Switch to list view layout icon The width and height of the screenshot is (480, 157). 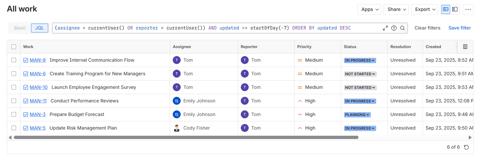point(446,9)
